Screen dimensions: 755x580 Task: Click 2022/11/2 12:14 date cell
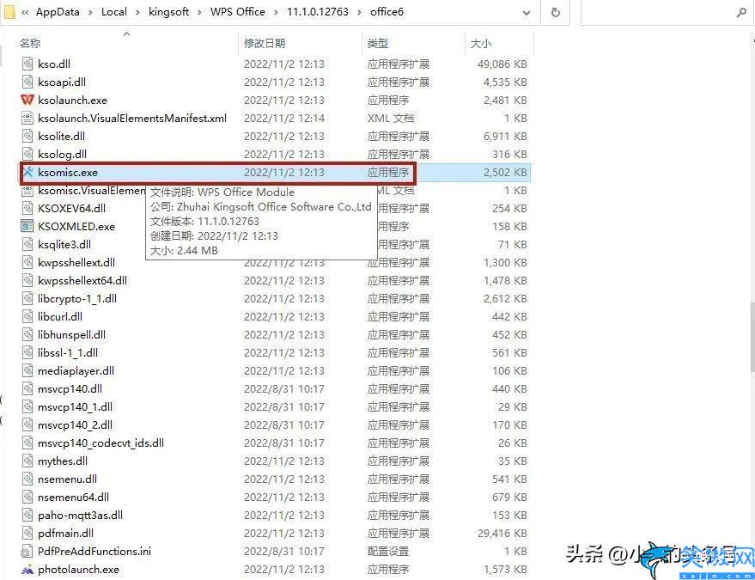tap(284, 118)
